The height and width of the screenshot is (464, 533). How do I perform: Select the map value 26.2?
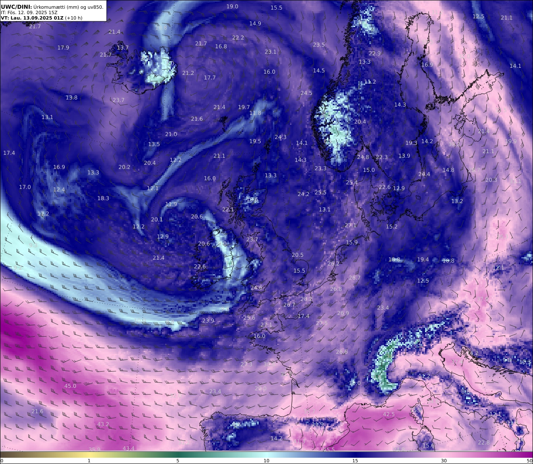(334, 263)
